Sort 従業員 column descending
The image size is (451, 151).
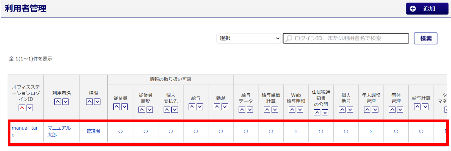click(x=124, y=107)
